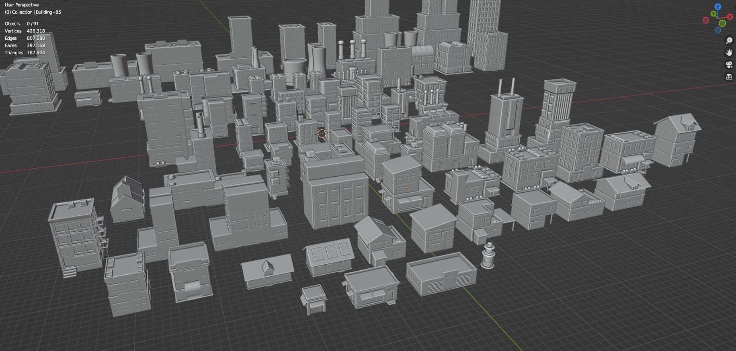This screenshot has height=351, width=736.
Task: Click the 3D cursor crosshair in viewport
Action: [322, 134]
